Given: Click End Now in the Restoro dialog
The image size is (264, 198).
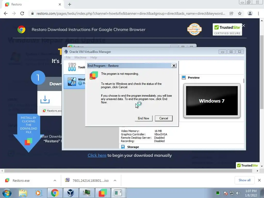Looking at the screenshot, I should (x=143, y=118).
